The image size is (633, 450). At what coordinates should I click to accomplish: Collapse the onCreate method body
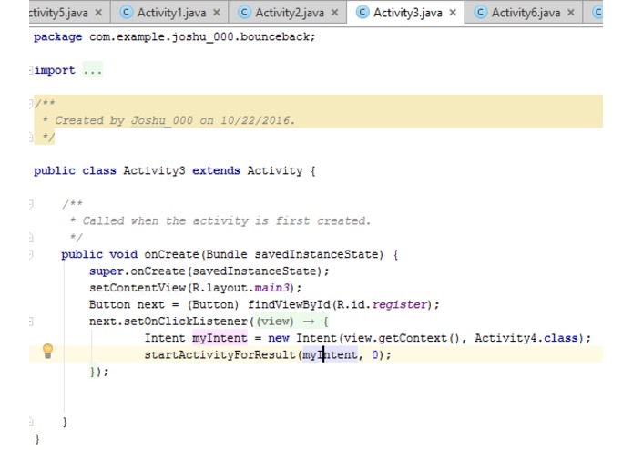point(31,255)
